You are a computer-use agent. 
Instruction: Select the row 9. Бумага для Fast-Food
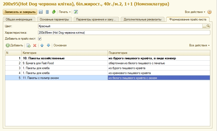click(65, 63)
